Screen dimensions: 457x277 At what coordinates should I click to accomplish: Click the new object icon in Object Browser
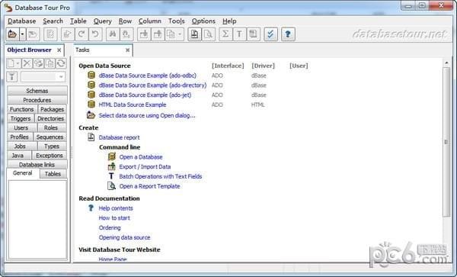tap(11, 63)
